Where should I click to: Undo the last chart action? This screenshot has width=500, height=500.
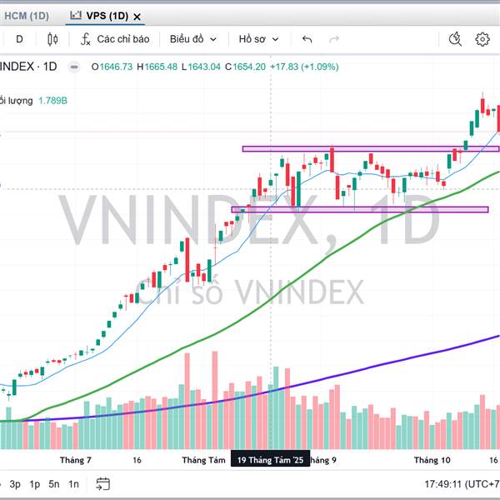click(x=307, y=39)
